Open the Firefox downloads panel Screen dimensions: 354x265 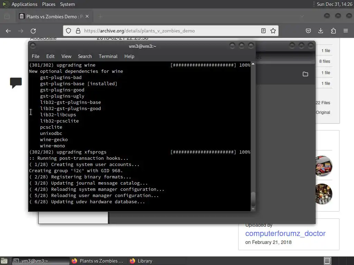(x=320, y=31)
